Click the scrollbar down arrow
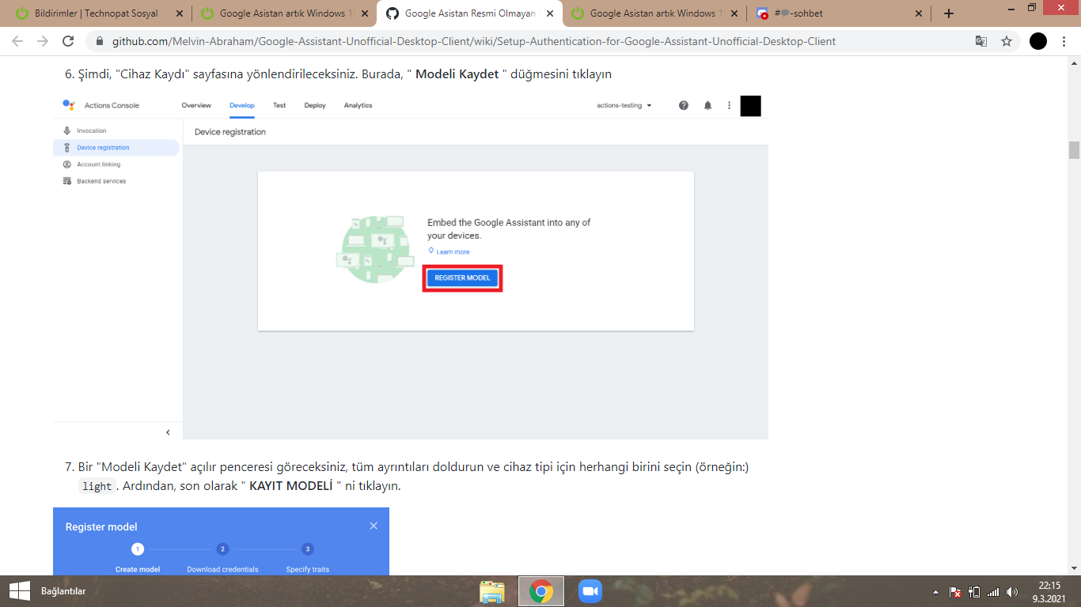 pos(1074,567)
